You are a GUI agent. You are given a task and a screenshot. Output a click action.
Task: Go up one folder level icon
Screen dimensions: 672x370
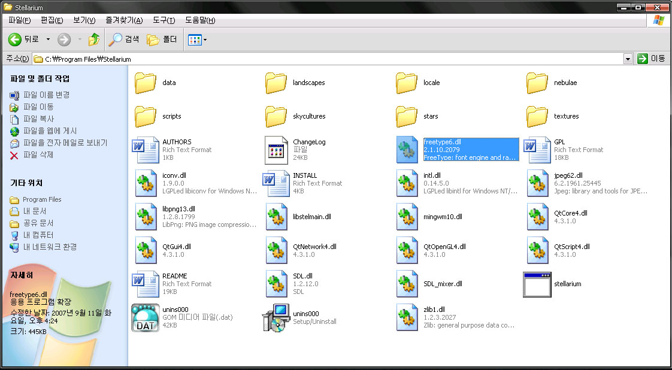point(94,40)
